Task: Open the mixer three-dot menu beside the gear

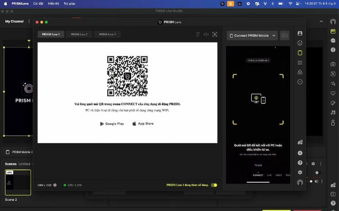Action: point(321,164)
